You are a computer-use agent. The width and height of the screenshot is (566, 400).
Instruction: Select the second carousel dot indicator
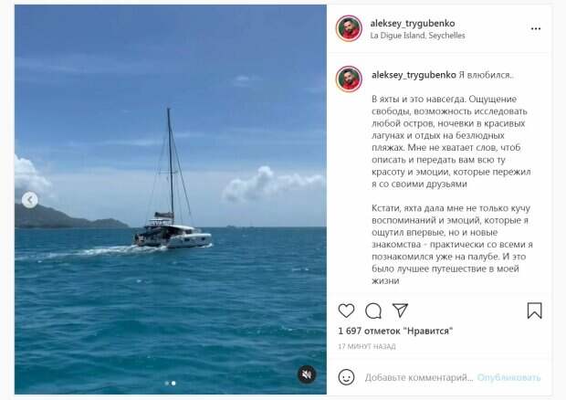pos(173,383)
